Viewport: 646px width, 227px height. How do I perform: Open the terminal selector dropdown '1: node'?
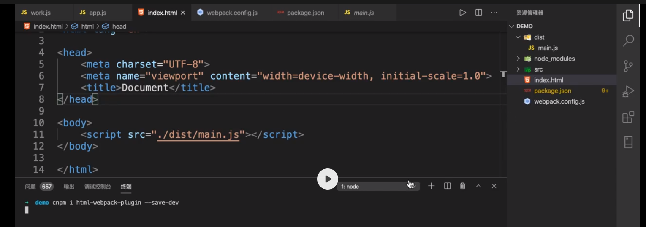[x=378, y=186]
